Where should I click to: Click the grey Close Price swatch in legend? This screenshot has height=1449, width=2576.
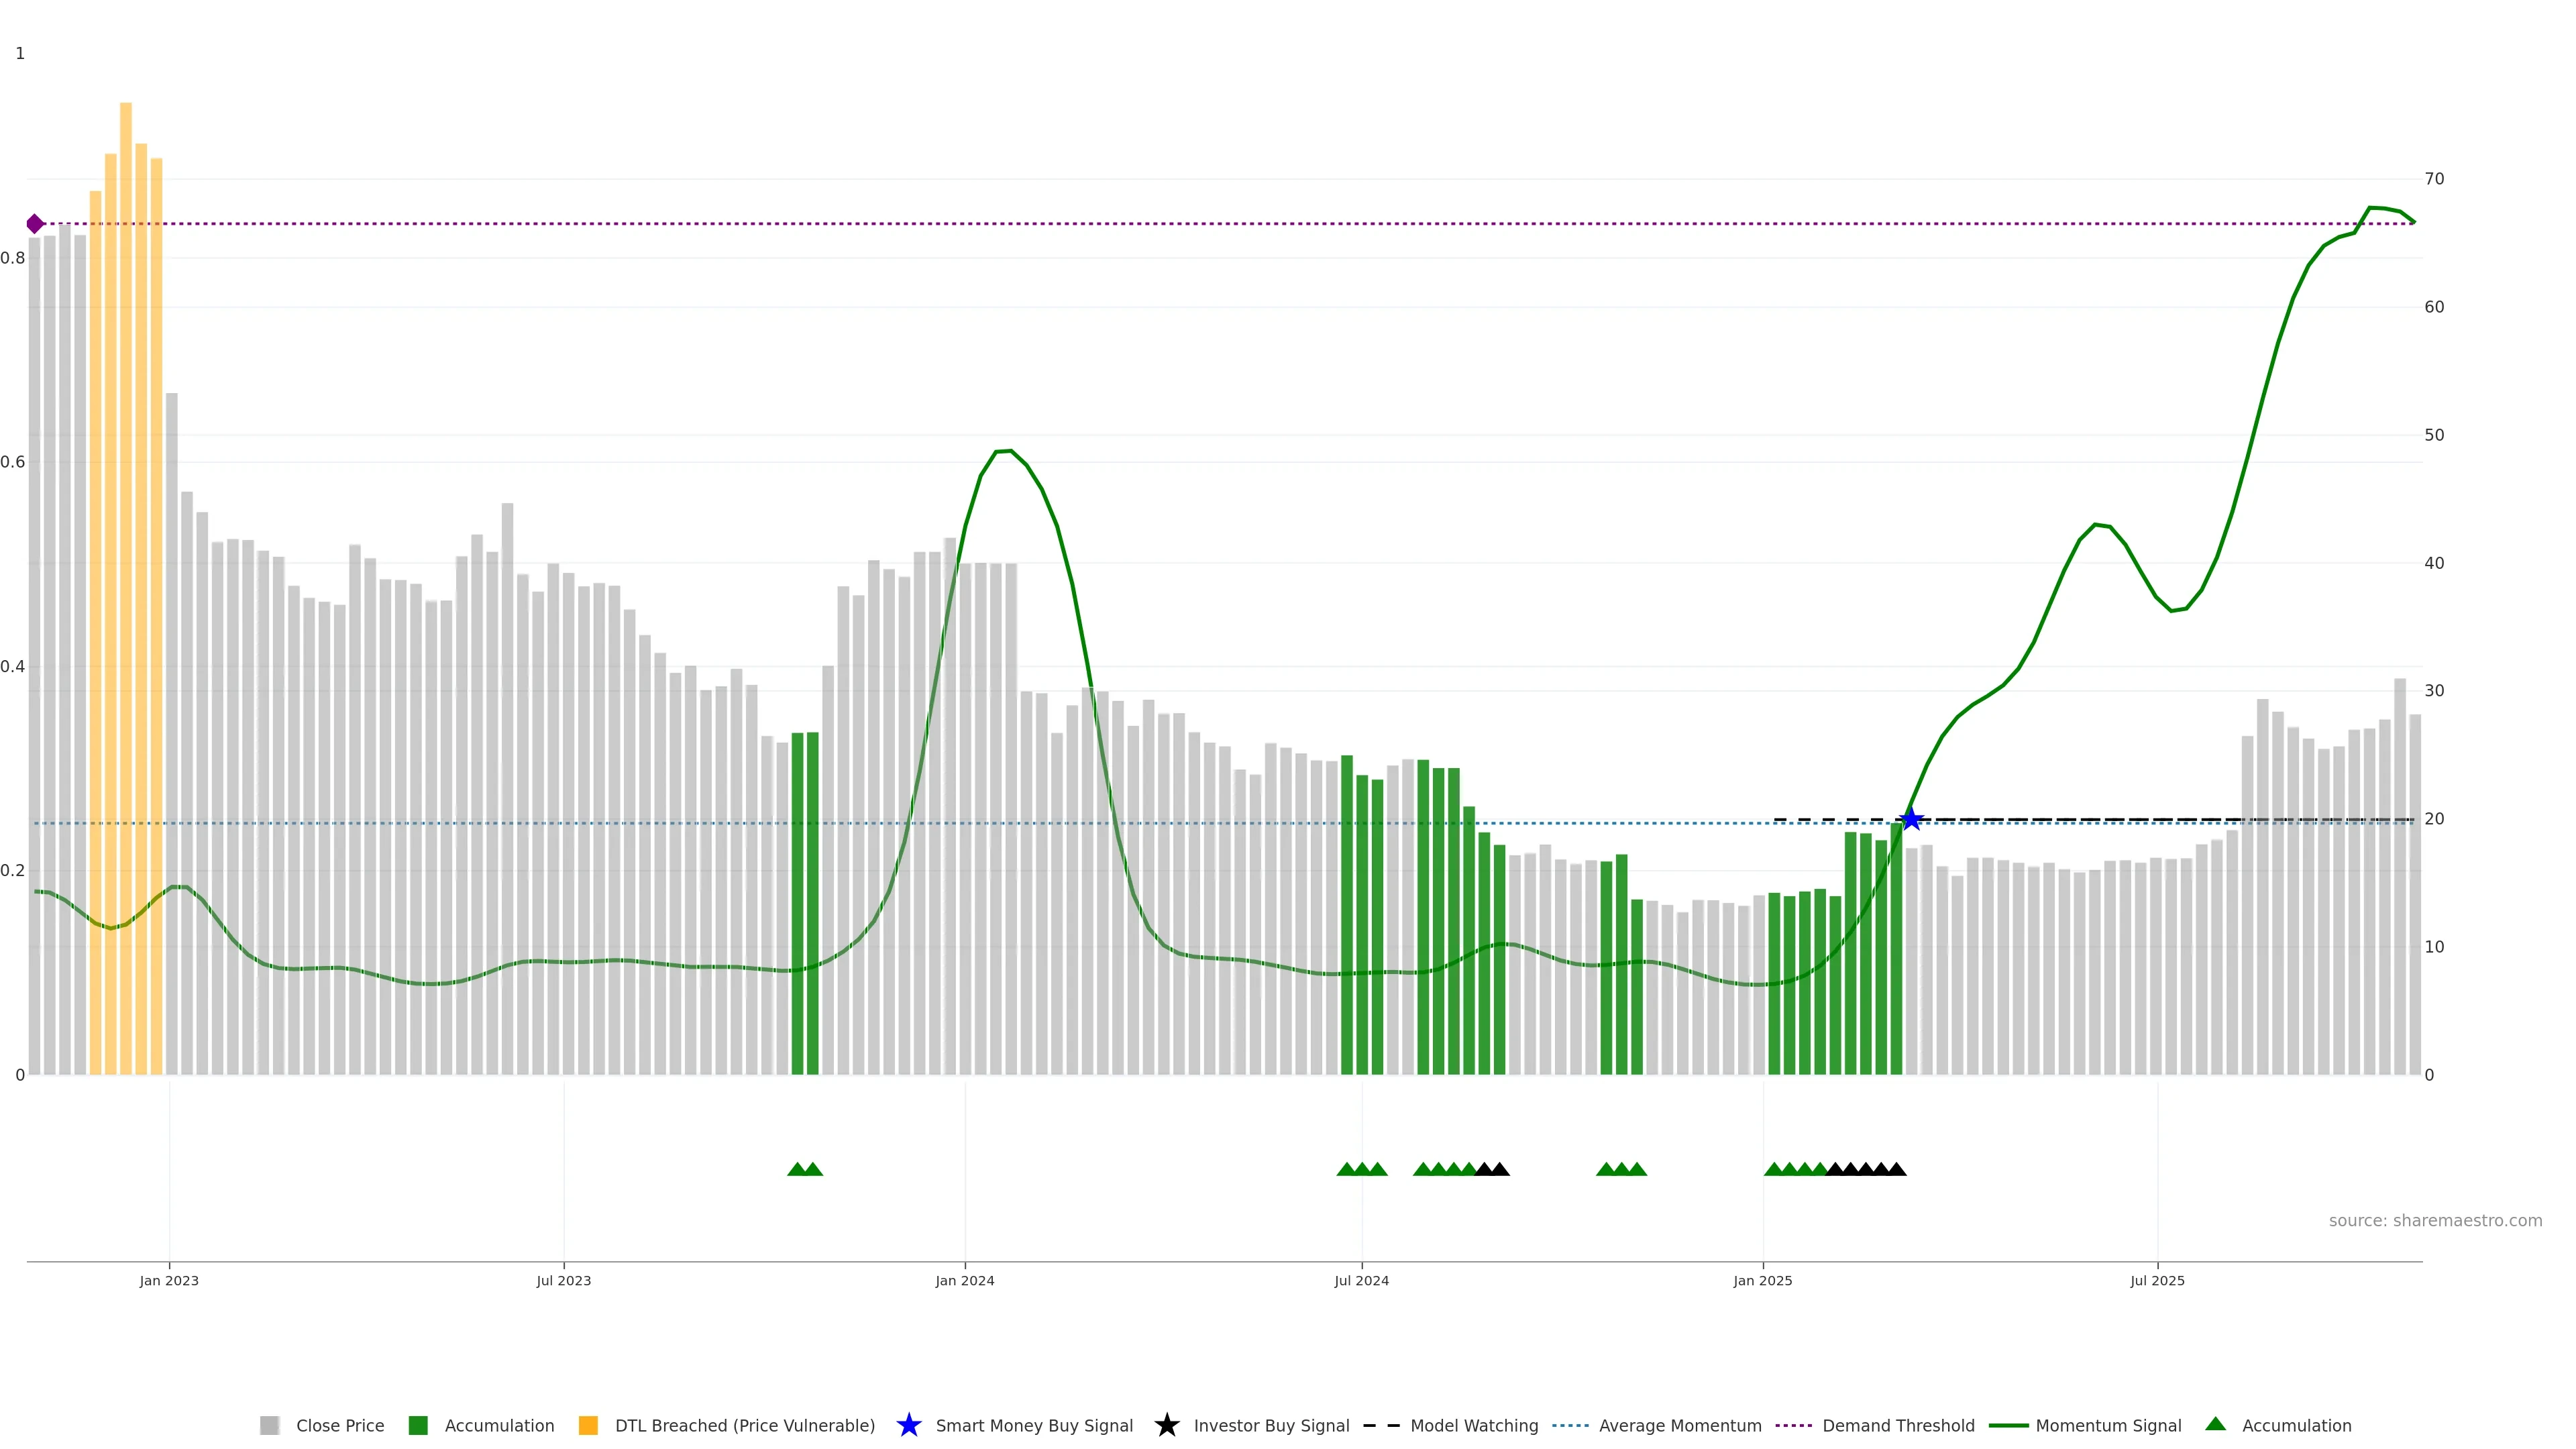coord(269,1425)
